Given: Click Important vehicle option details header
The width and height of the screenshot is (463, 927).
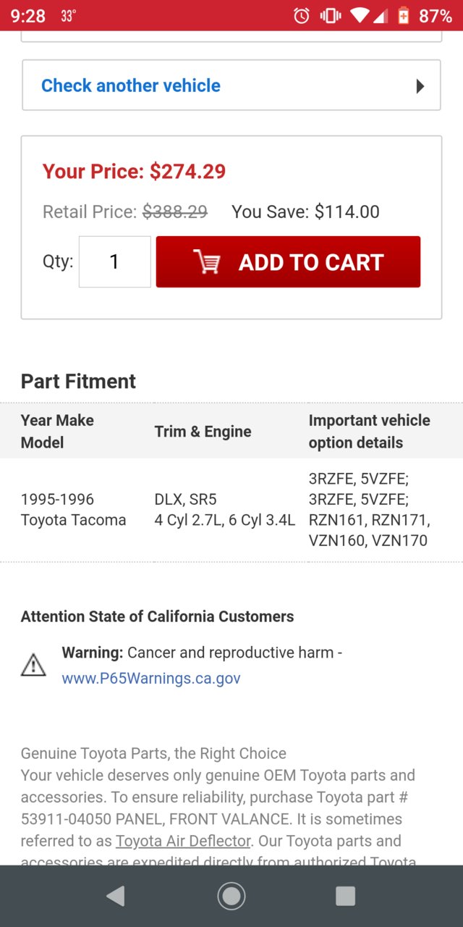Looking at the screenshot, I should (x=369, y=431).
